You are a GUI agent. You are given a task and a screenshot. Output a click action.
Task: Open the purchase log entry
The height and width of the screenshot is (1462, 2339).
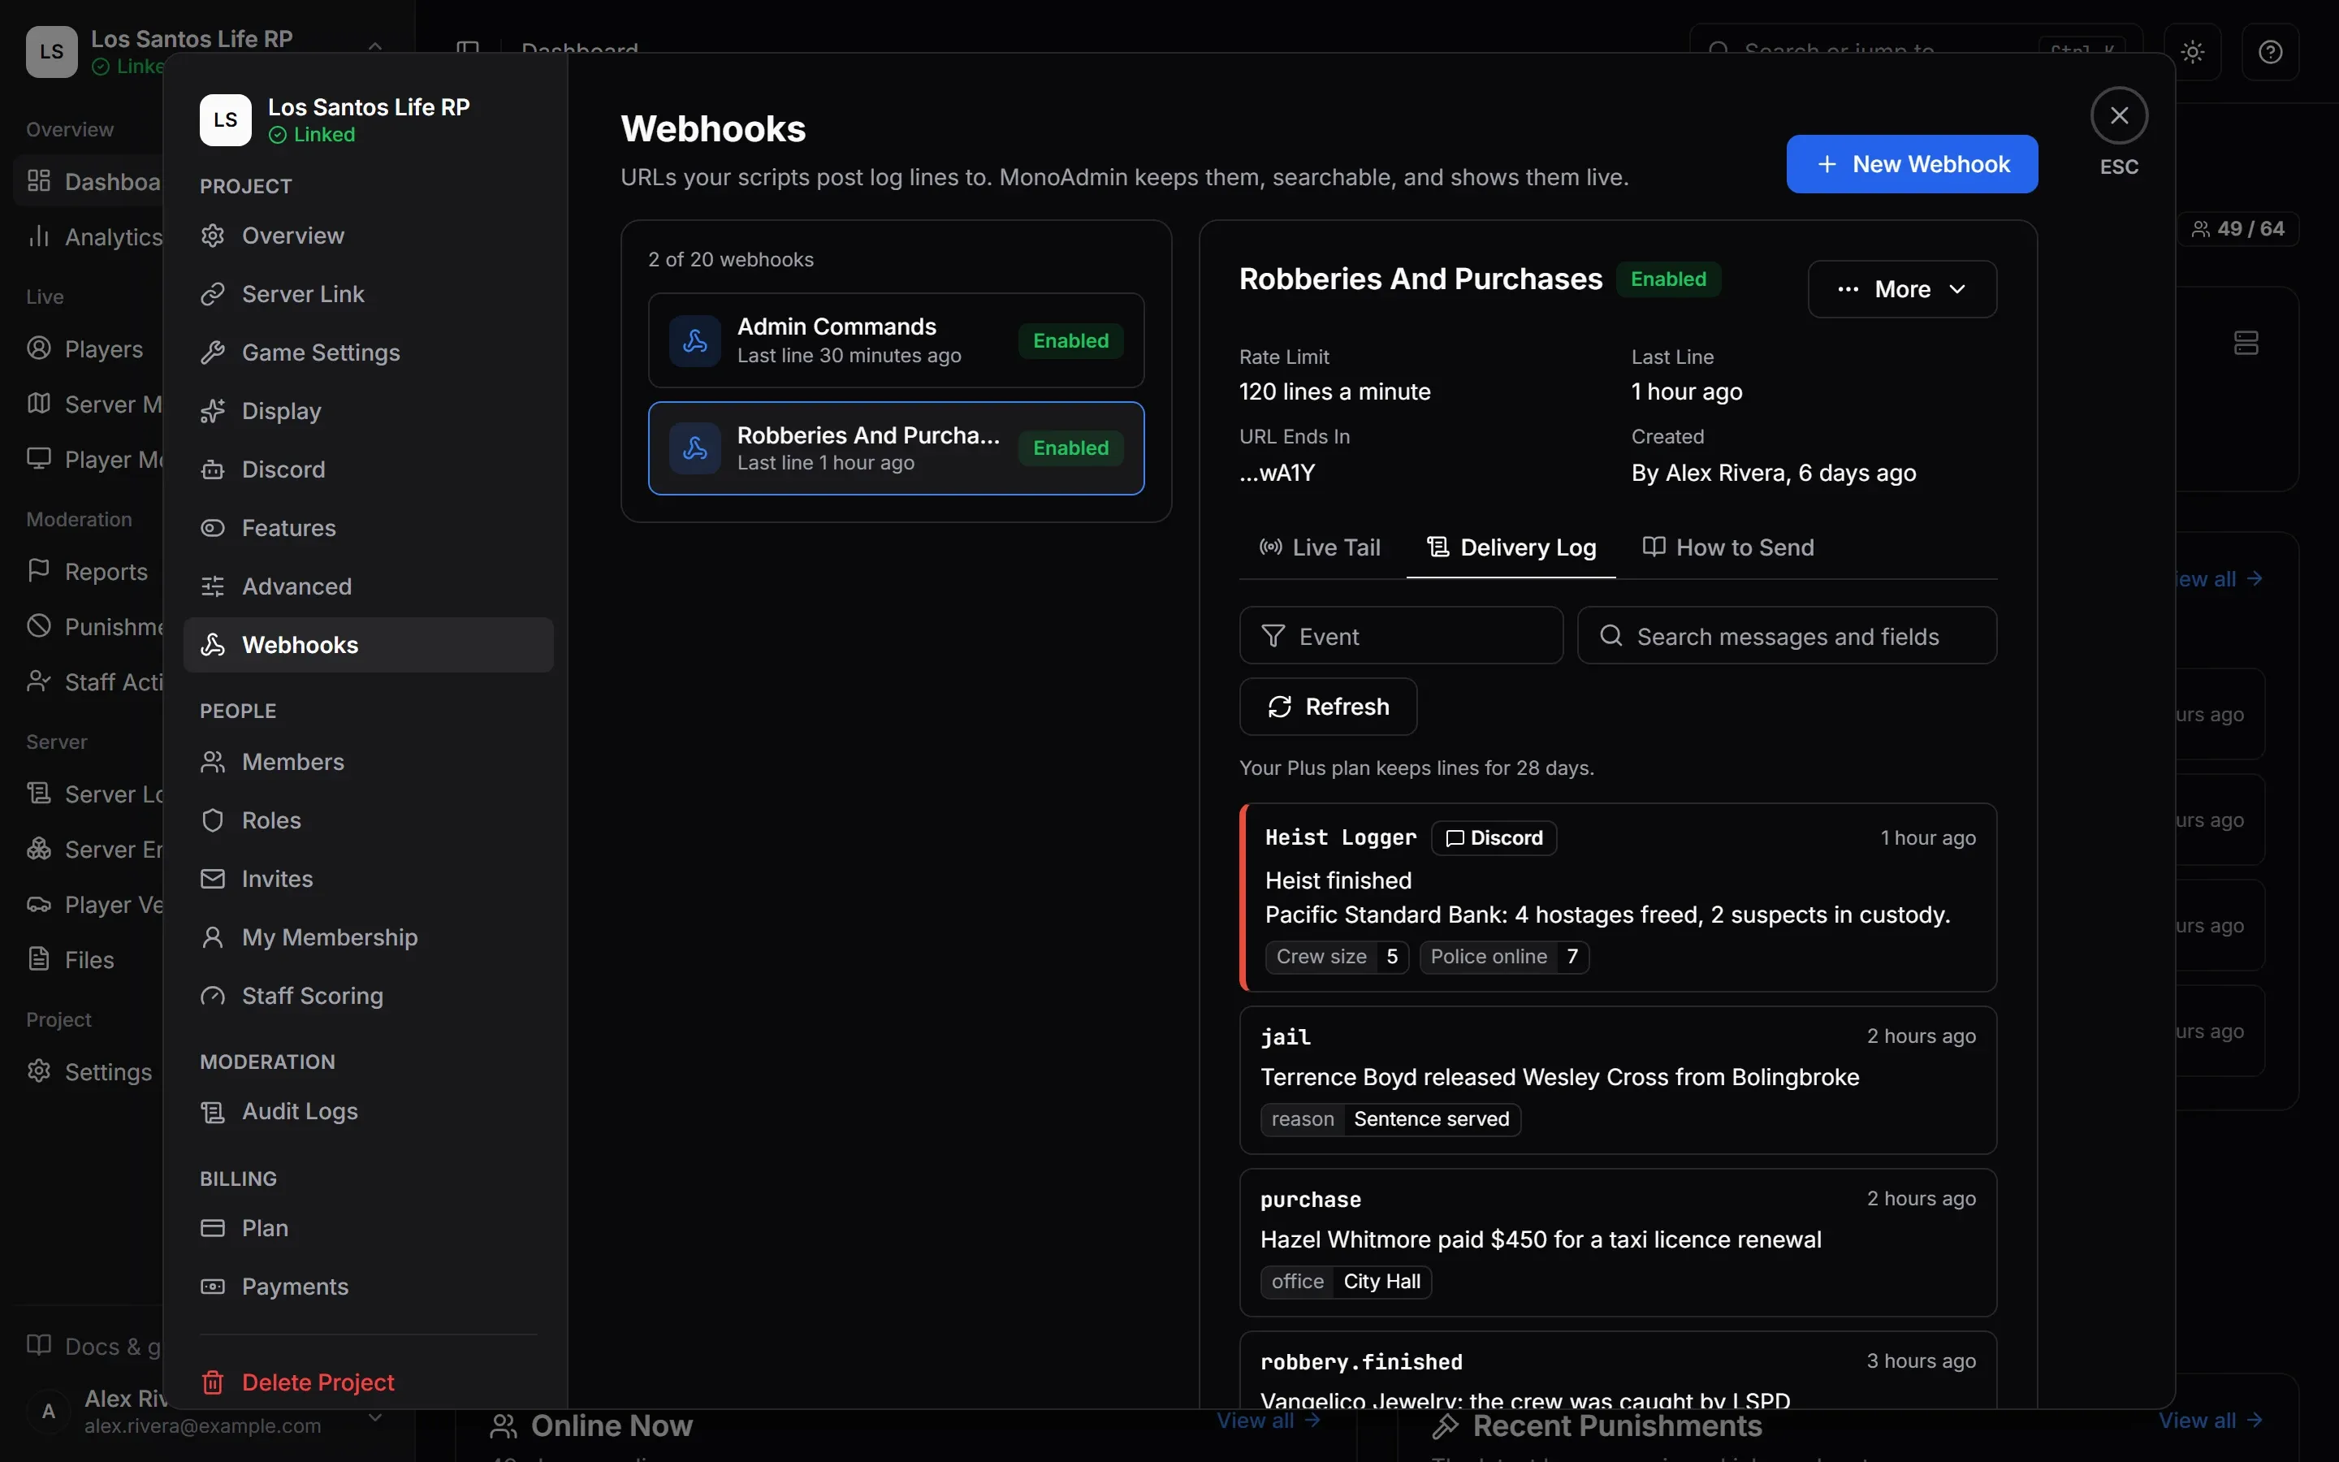pyautogui.click(x=1618, y=1243)
